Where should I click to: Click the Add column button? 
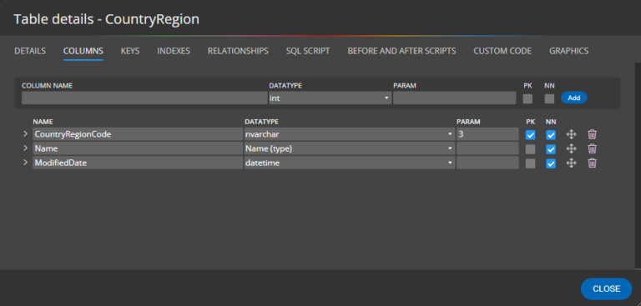click(574, 98)
